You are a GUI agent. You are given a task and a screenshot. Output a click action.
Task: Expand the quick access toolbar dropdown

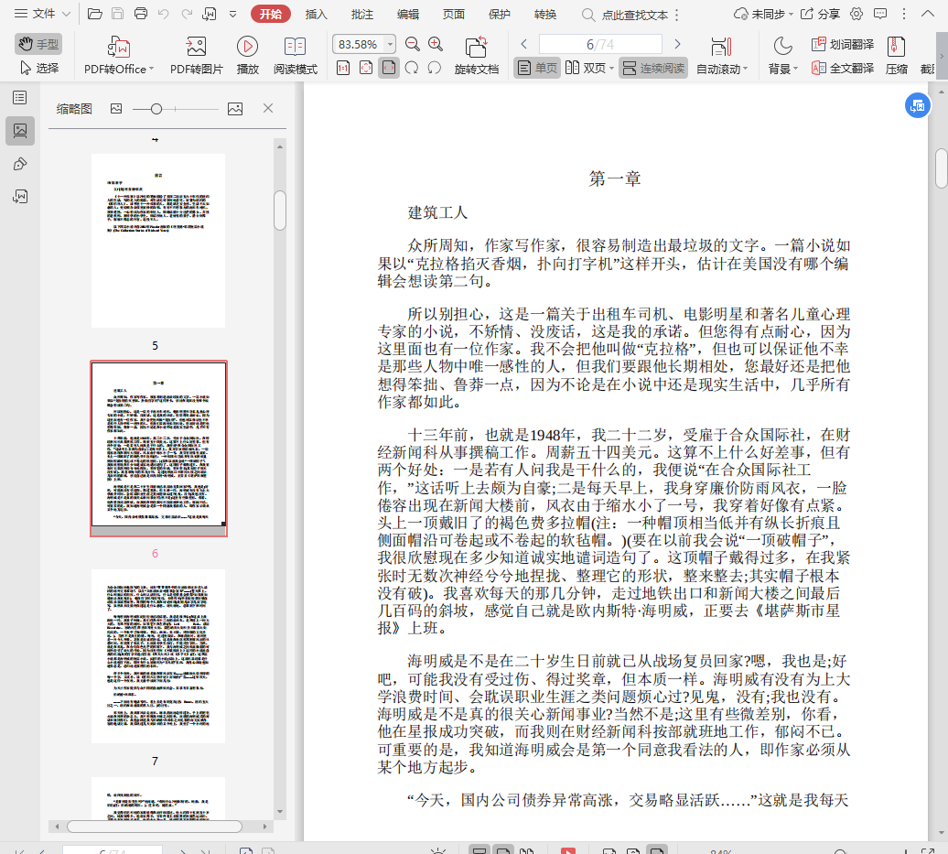coord(232,14)
